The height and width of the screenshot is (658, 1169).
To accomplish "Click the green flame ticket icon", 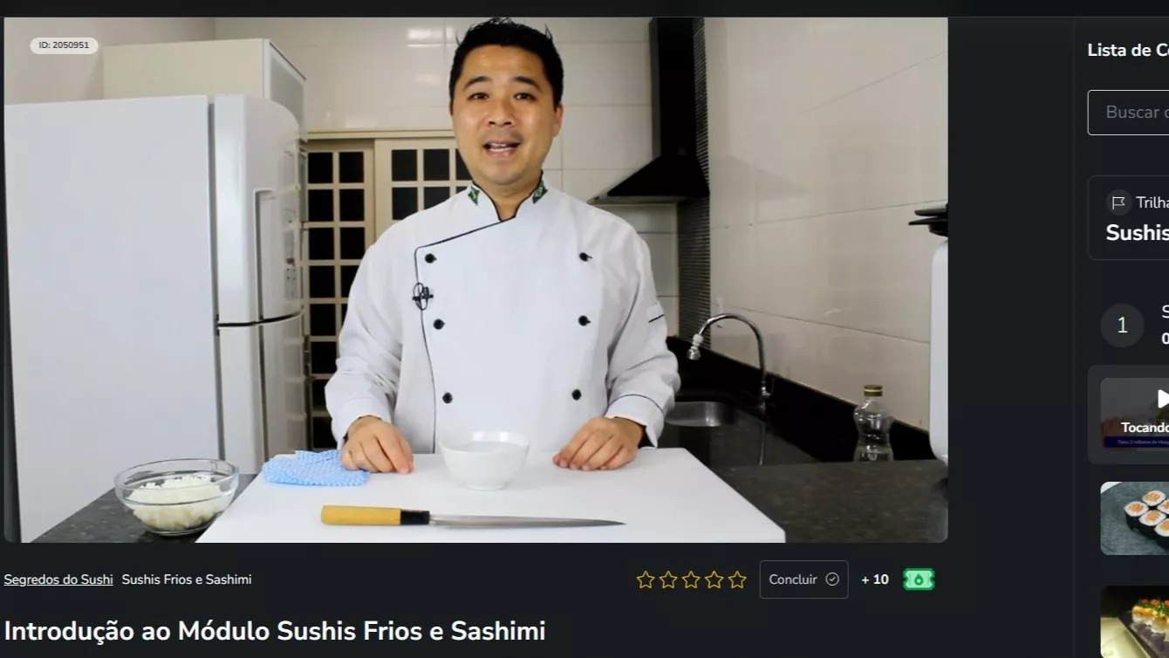I will coord(919,579).
